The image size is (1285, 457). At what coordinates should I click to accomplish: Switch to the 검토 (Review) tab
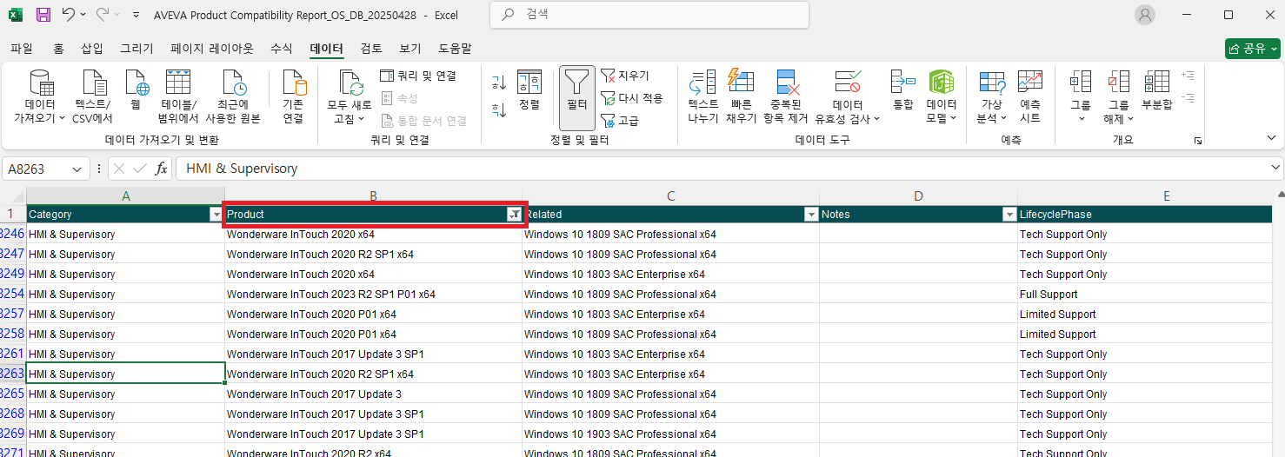(x=371, y=49)
